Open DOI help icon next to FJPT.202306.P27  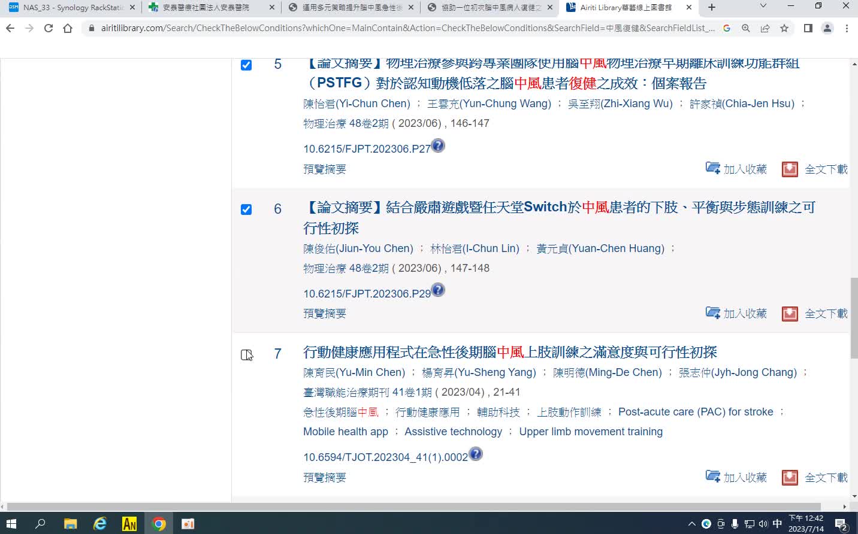point(438,145)
